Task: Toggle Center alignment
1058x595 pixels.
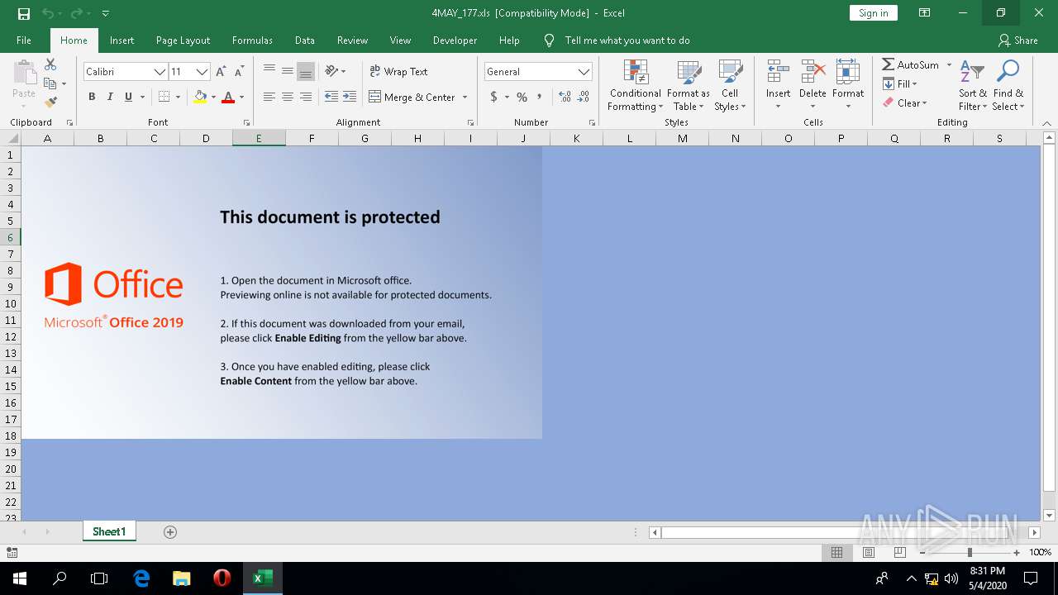Action: 288,97
